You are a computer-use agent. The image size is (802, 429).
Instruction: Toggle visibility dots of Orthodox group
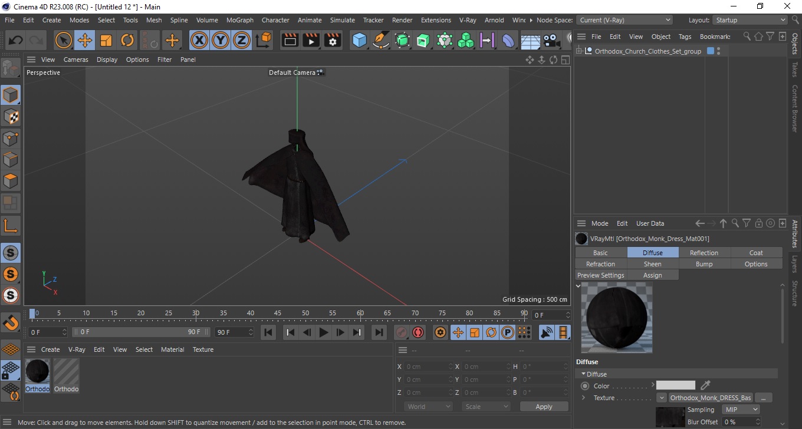point(718,51)
